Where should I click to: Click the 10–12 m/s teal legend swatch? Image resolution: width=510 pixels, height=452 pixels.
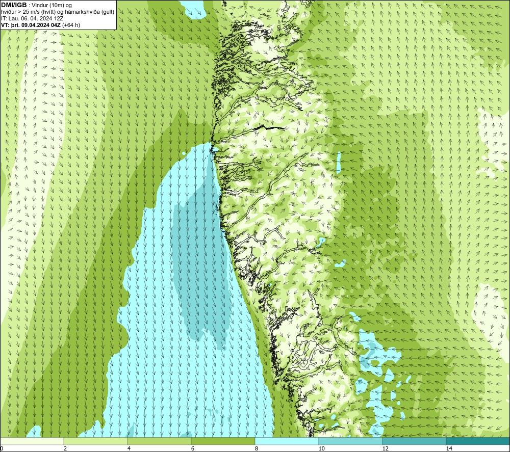pos(351,441)
